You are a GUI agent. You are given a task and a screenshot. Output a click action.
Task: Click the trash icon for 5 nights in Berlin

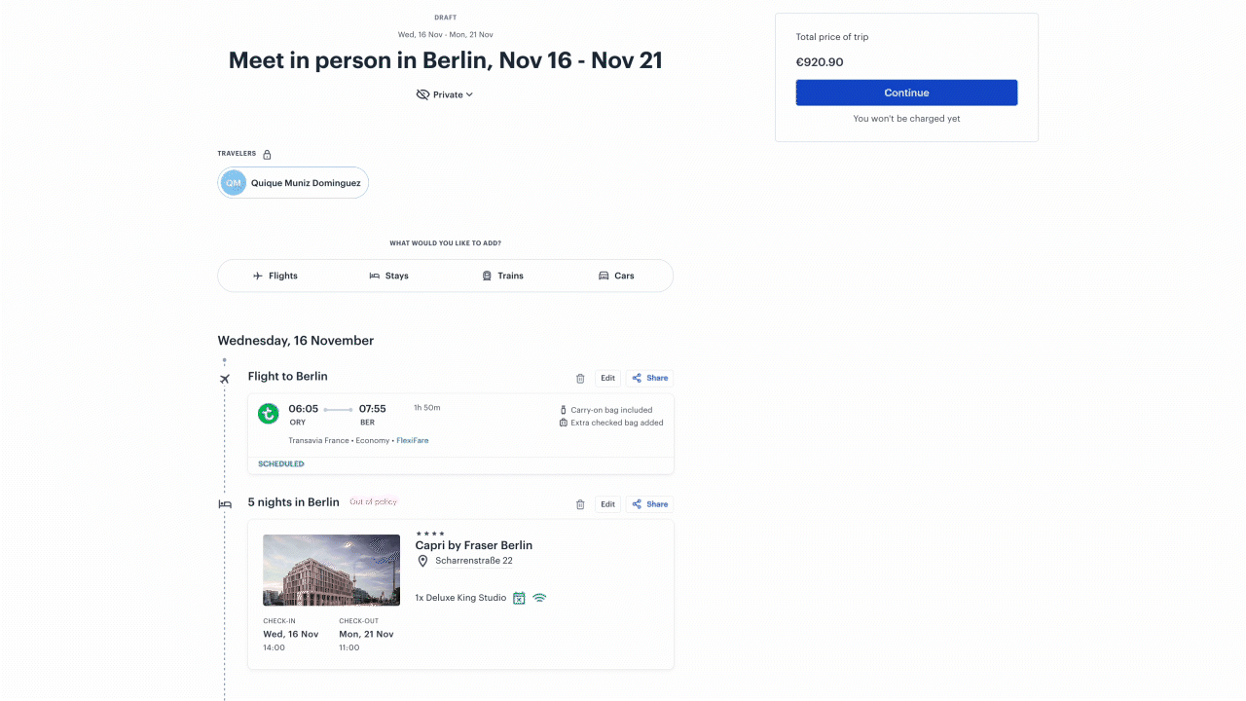580,504
